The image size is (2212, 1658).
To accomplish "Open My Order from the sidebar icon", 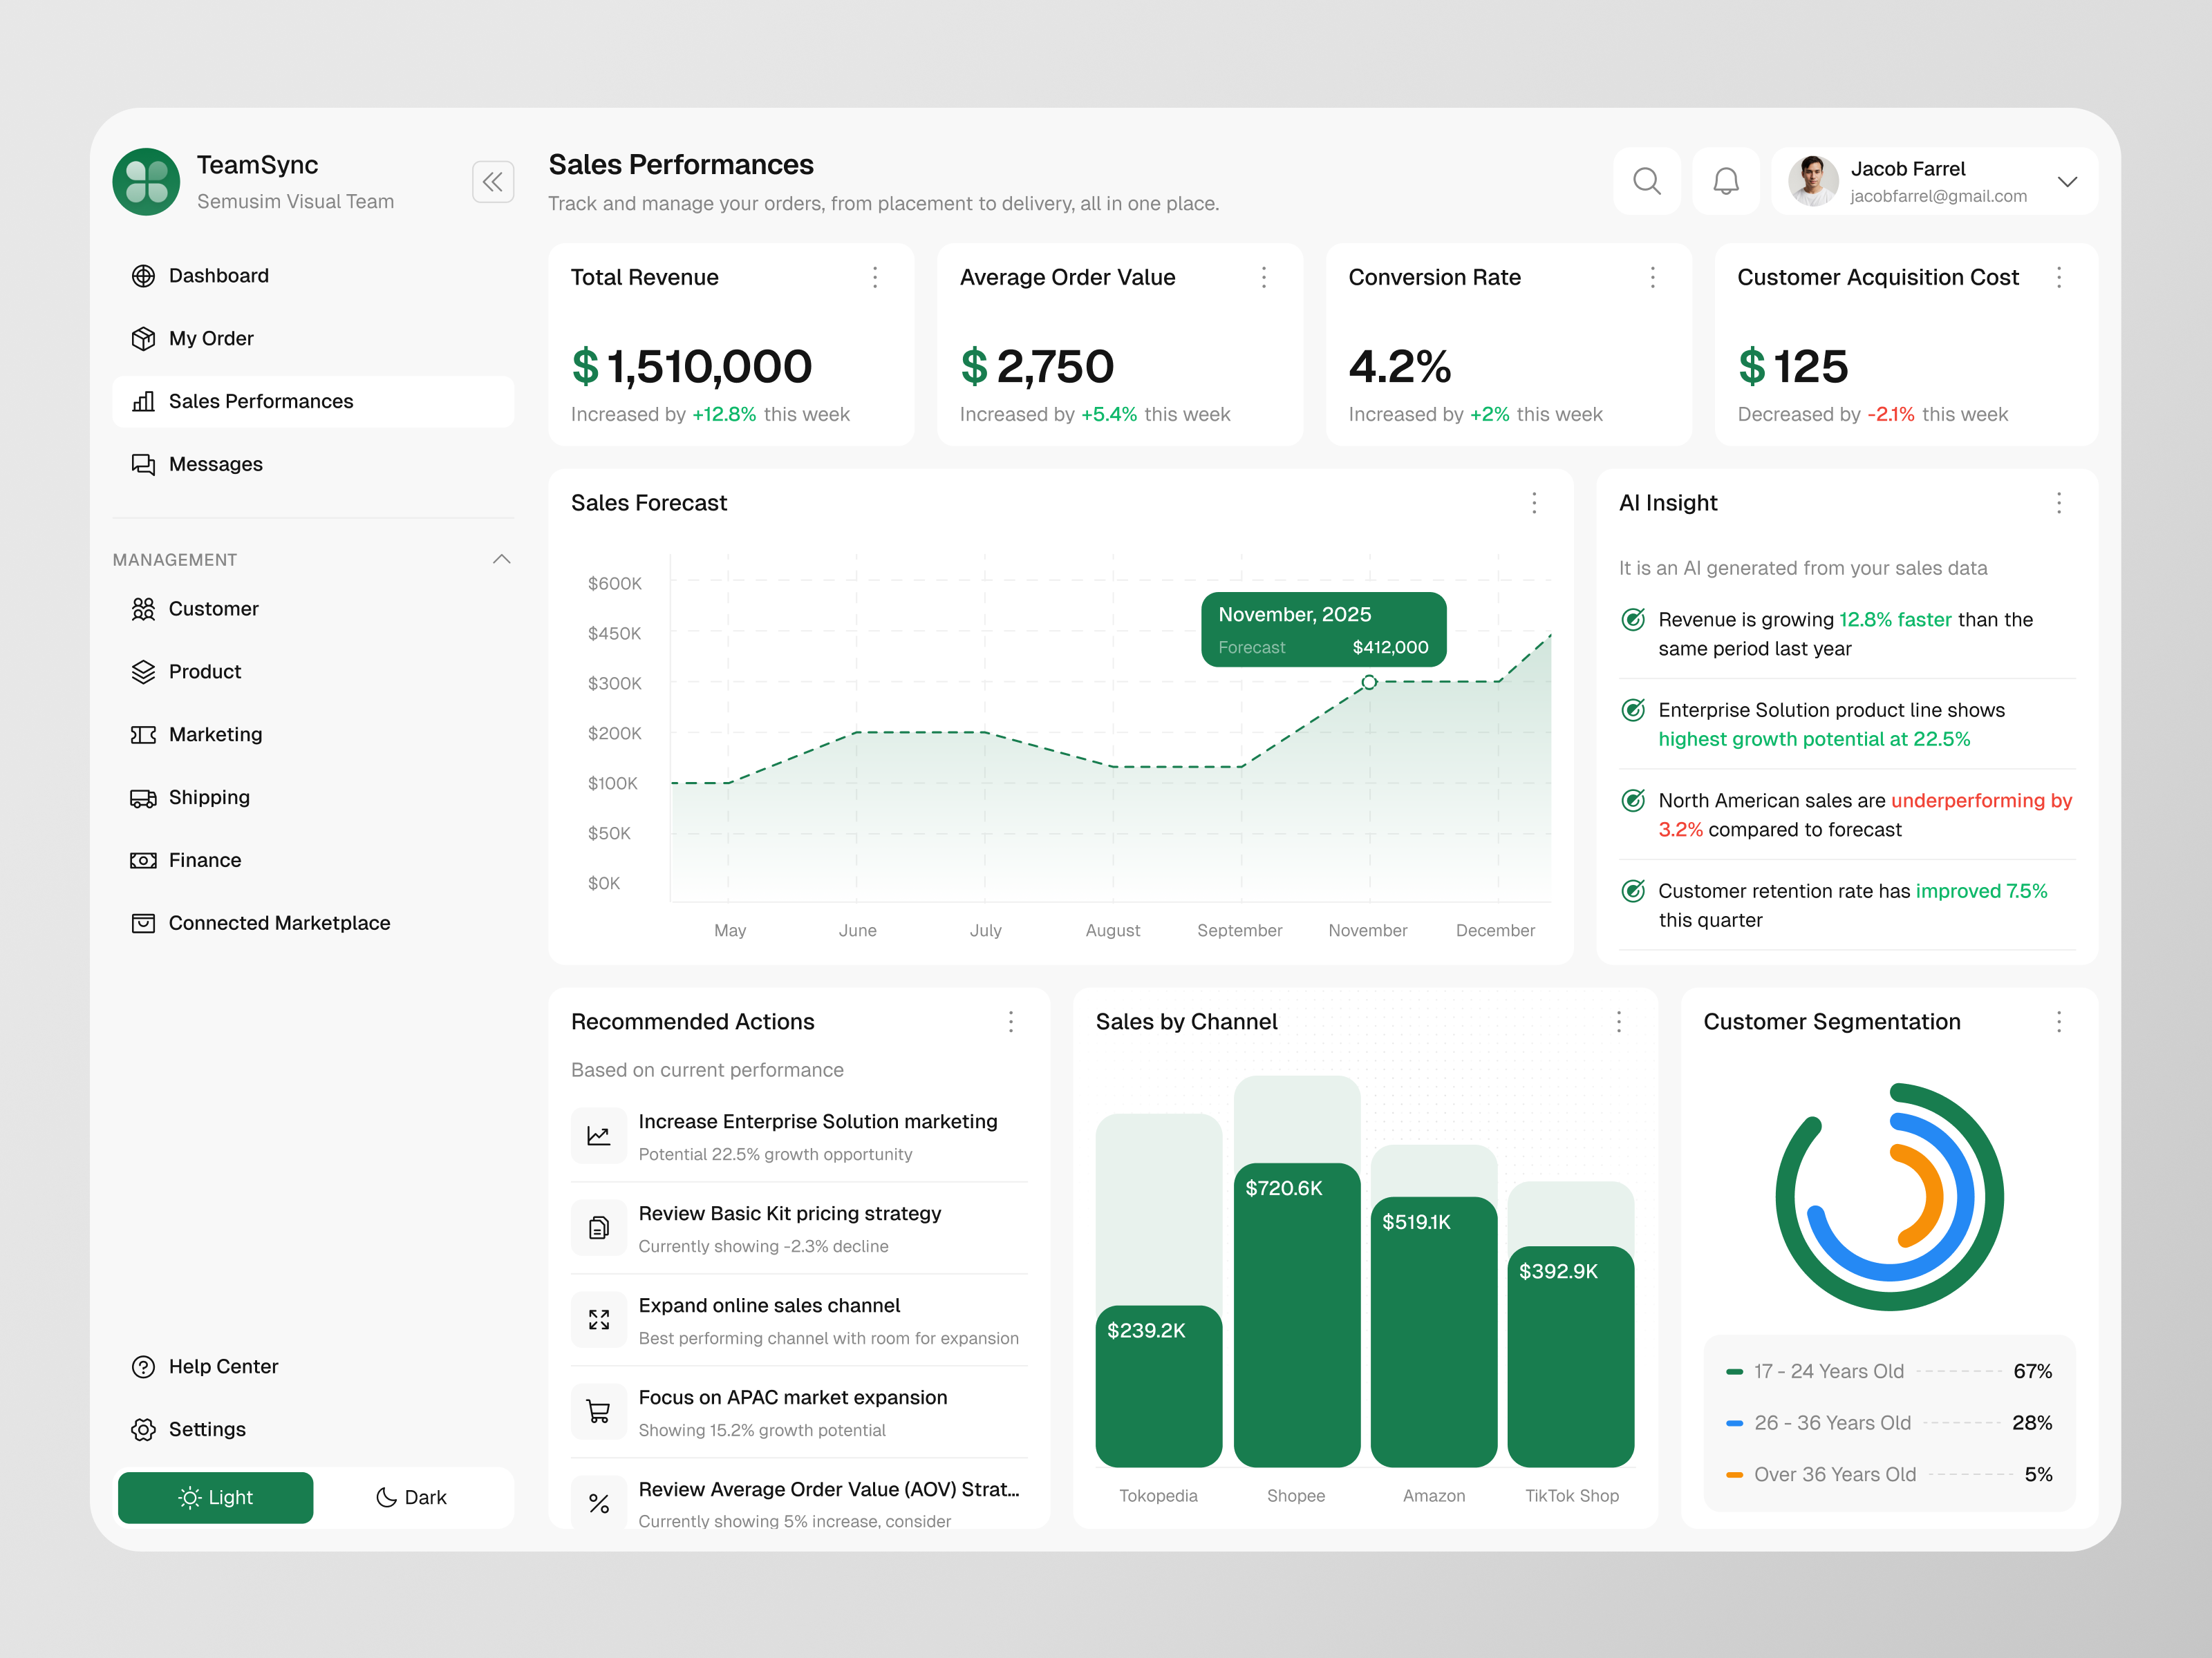I will pos(144,339).
